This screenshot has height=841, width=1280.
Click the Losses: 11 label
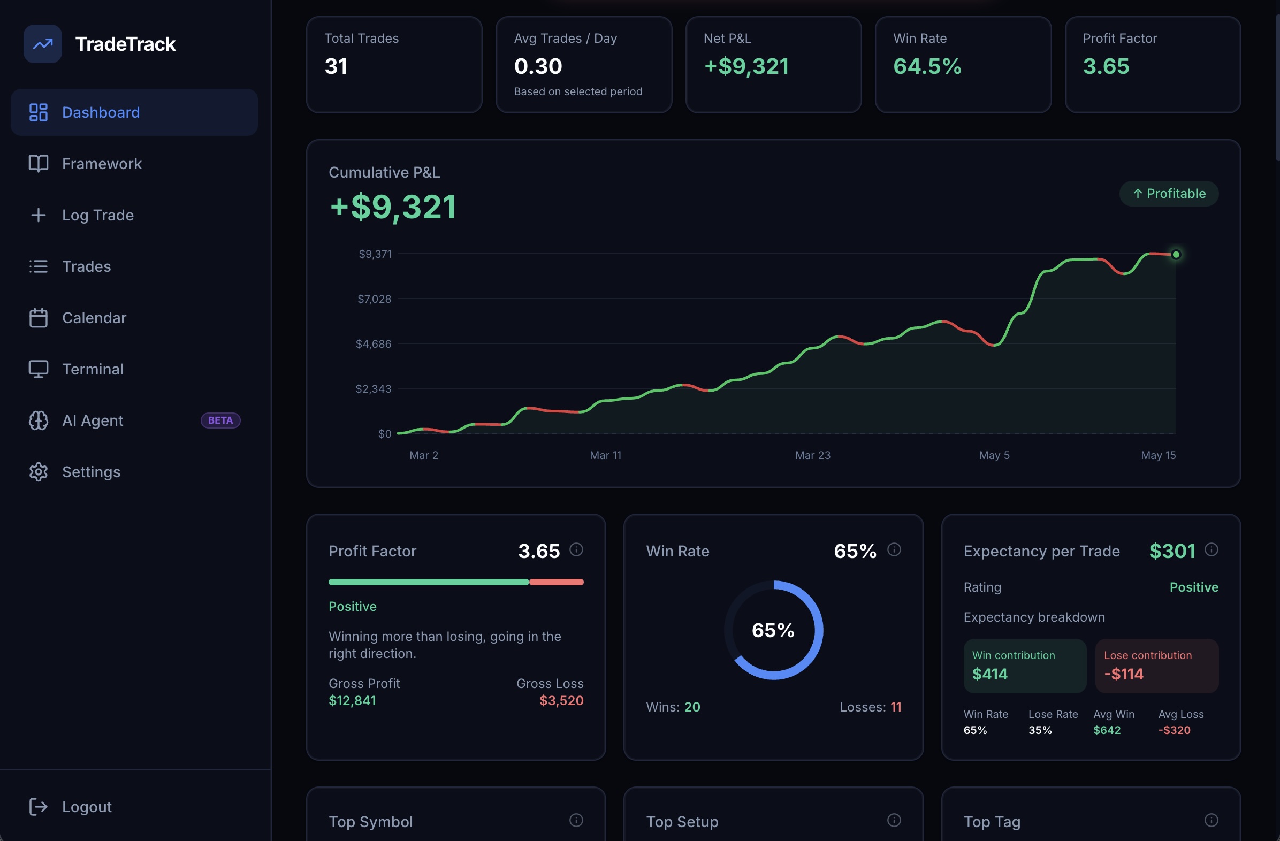pyautogui.click(x=871, y=707)
